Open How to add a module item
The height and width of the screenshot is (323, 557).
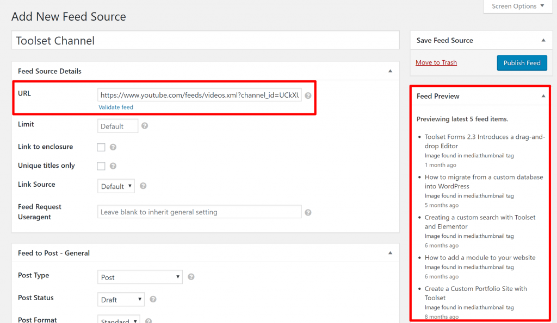pos(480,258)
